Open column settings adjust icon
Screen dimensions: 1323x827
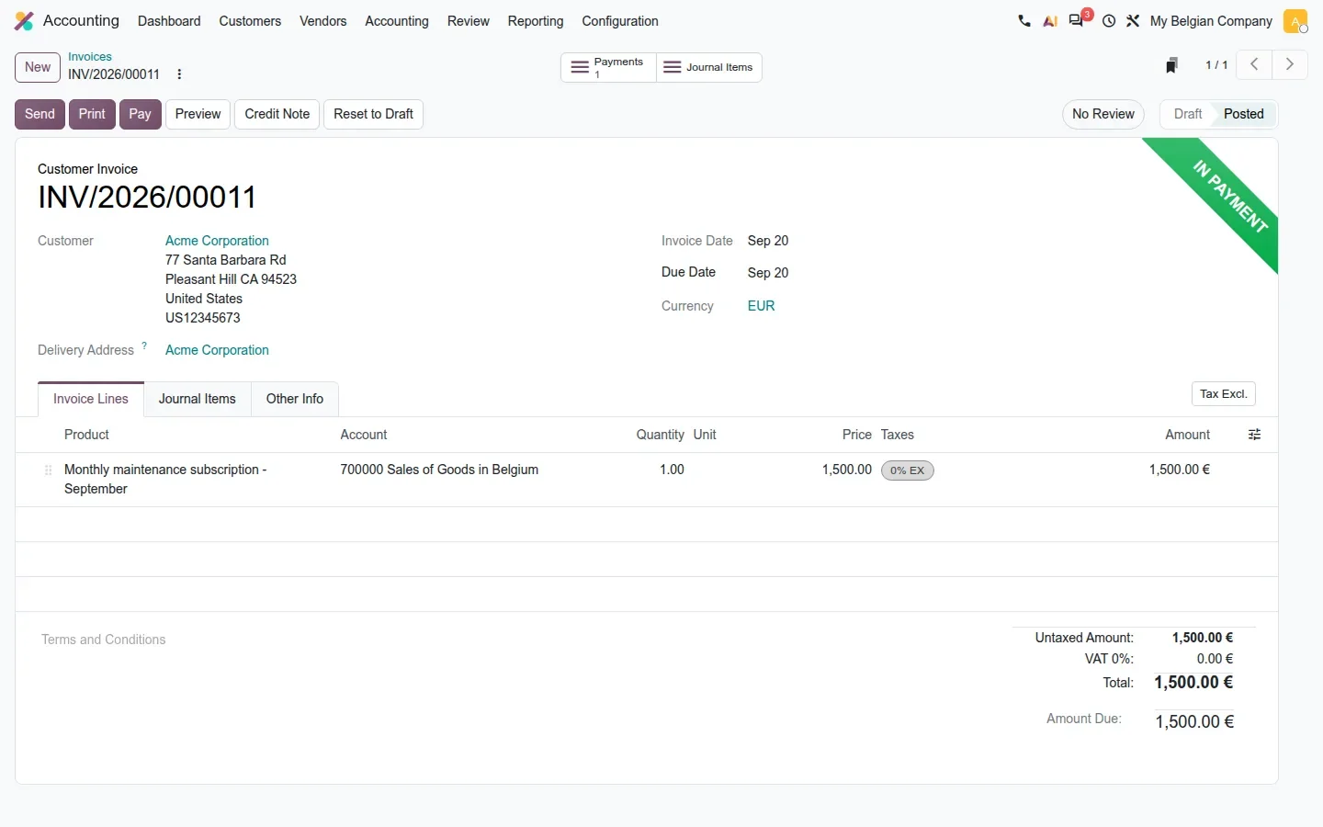point(1254,435)
